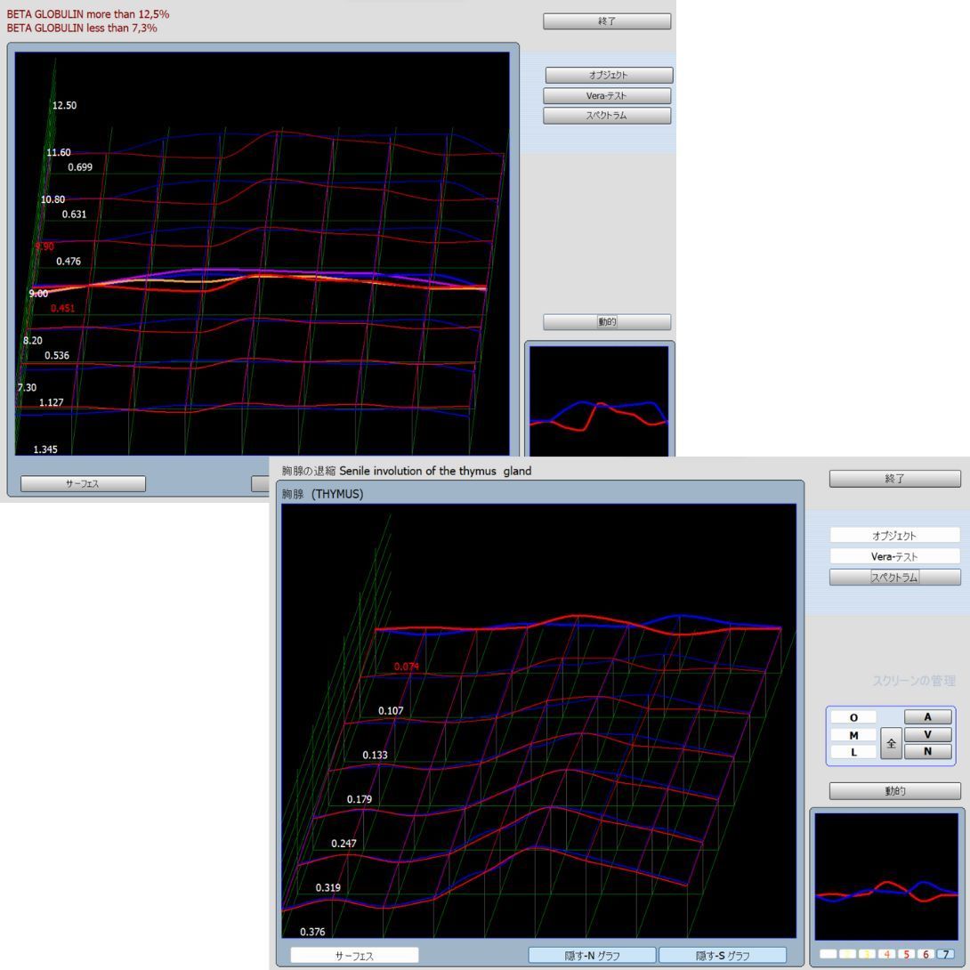Click the 全 (all) button
Screen dimensions: 970x970
(891, 742)
